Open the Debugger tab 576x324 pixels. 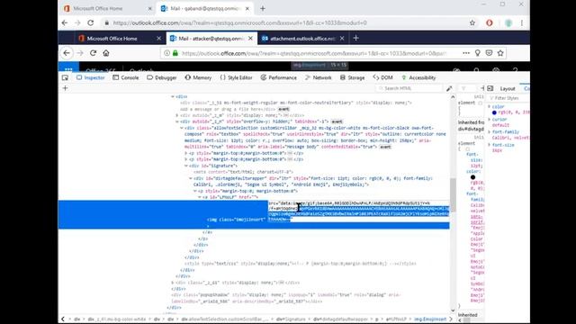point(162,77)
